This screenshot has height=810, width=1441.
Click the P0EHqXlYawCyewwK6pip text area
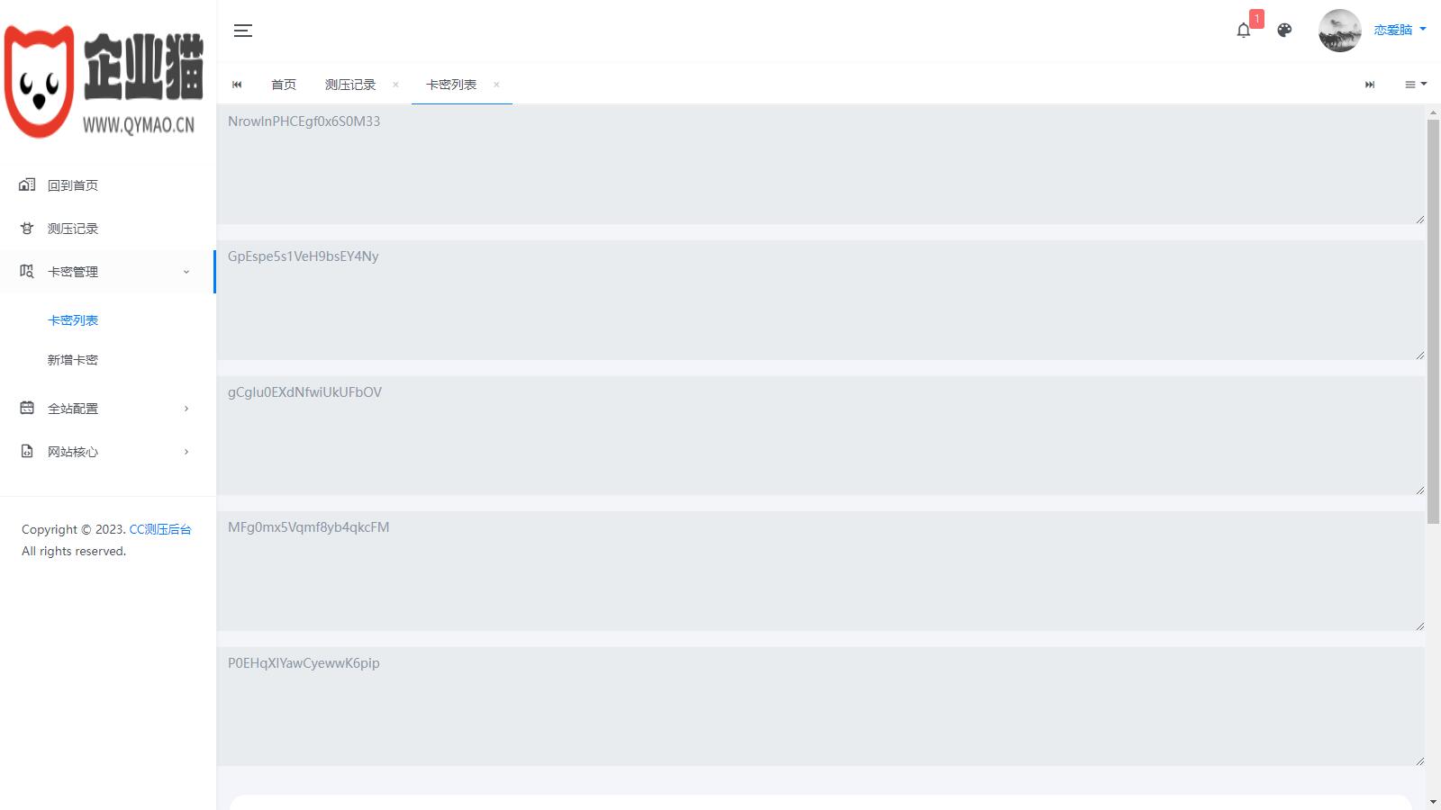pos(820,706)
